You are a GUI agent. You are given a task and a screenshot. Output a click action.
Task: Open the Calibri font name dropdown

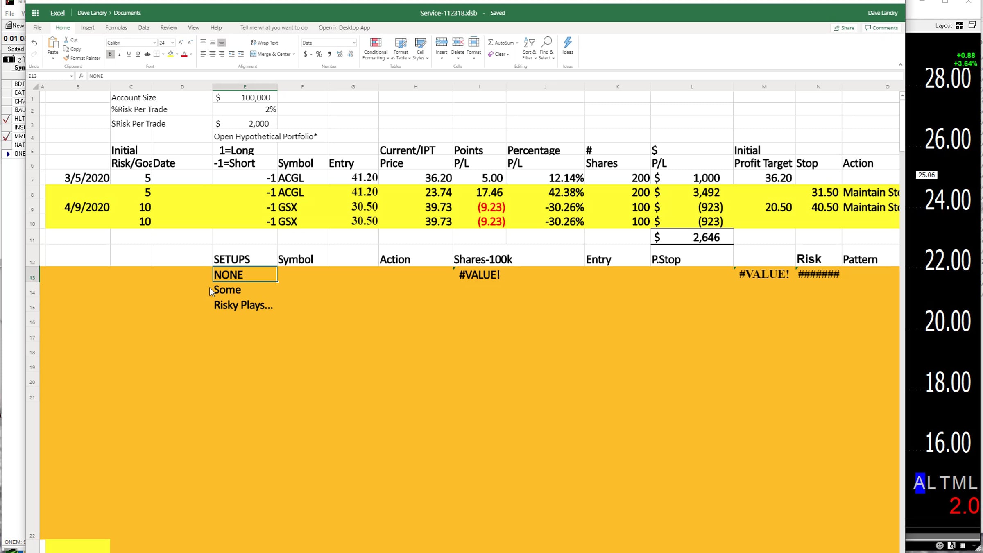[x=154, y=43]
